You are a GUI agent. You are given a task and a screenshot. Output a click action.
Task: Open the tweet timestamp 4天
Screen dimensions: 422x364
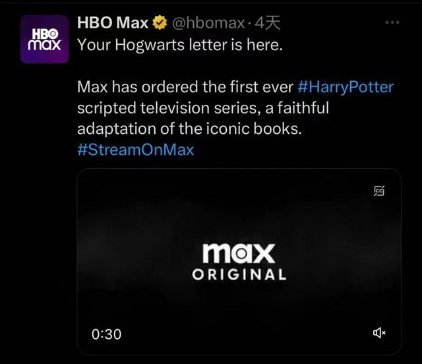pyautogui.click(x=267, y=22)
